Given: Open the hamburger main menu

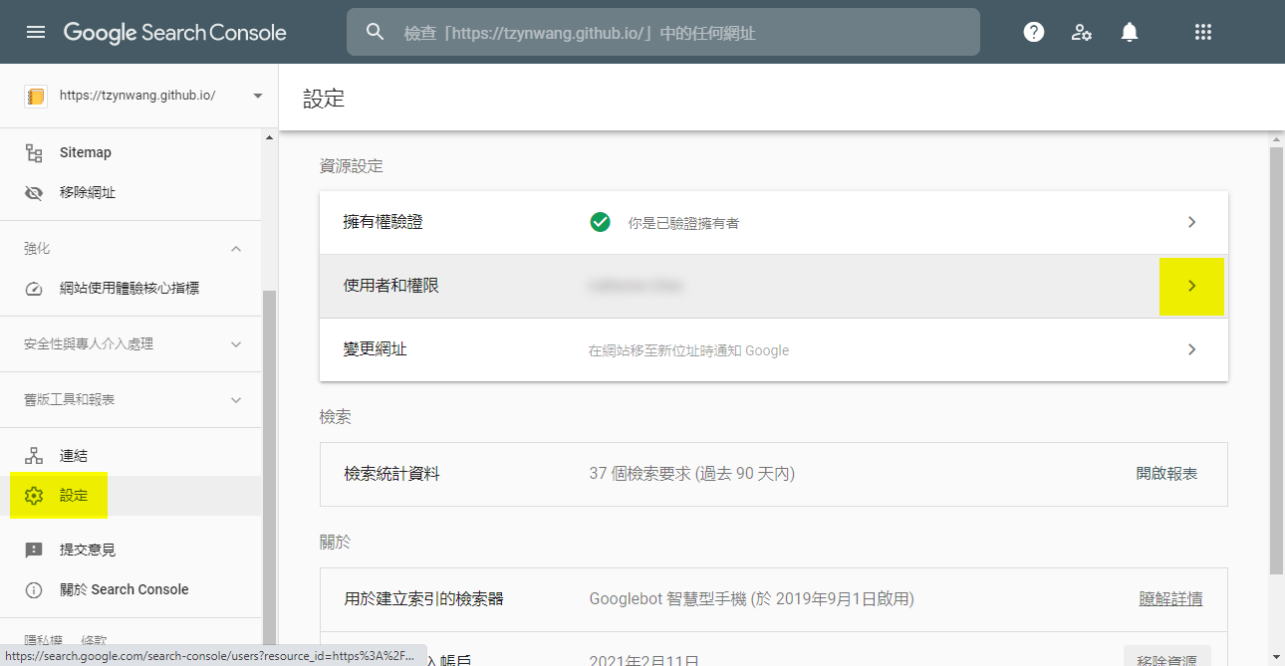Looking at the screenshot, I should coord(36,32).
